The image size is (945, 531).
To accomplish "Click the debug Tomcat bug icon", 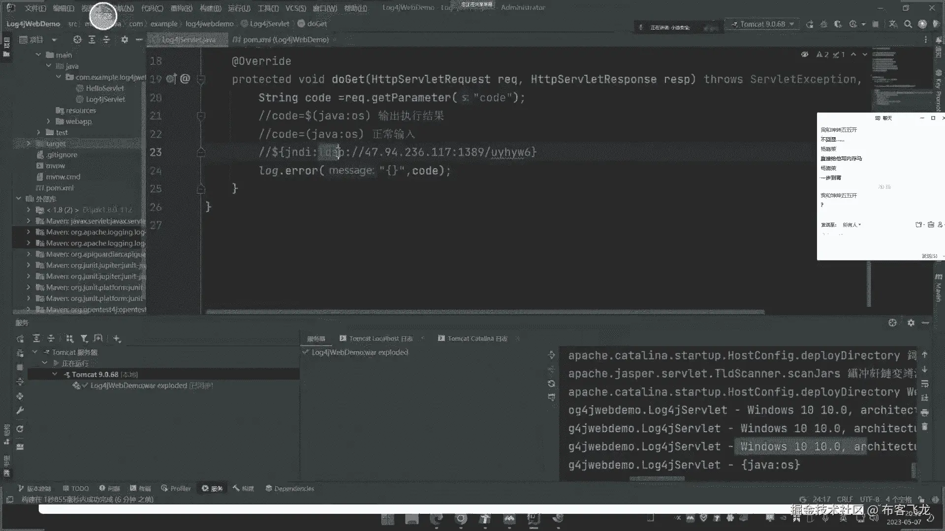I will pos(824,24).
